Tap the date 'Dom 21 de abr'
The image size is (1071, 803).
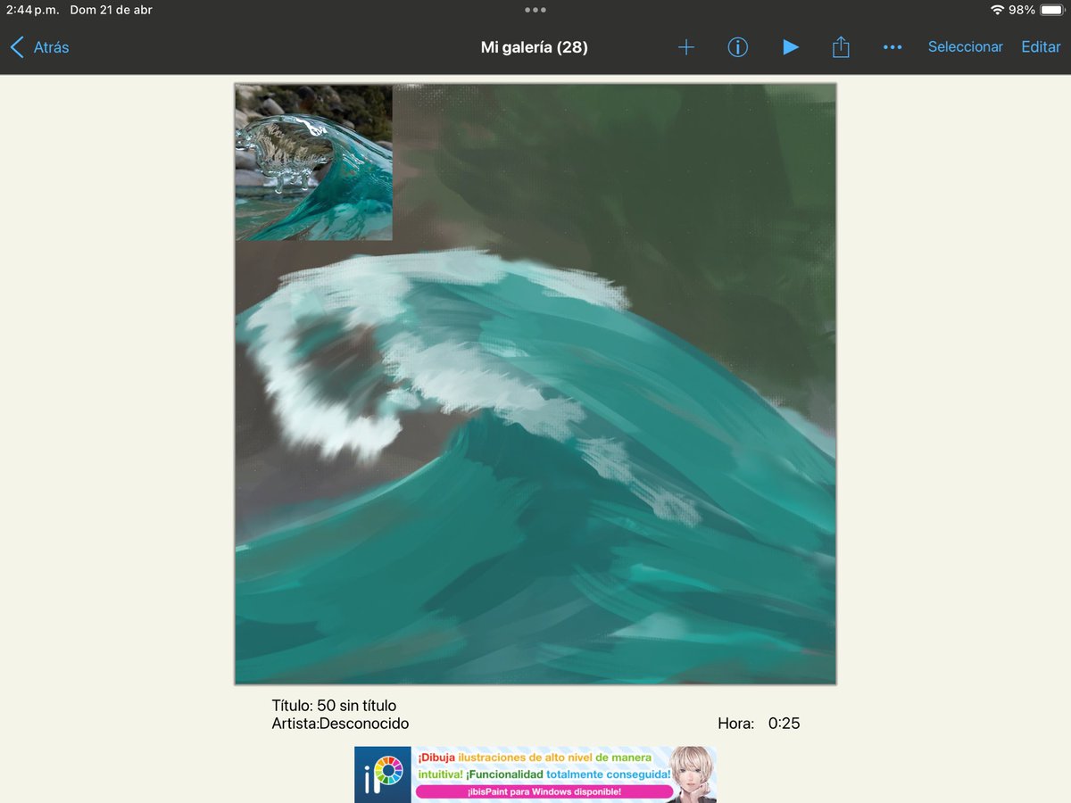tap(111, 10)
